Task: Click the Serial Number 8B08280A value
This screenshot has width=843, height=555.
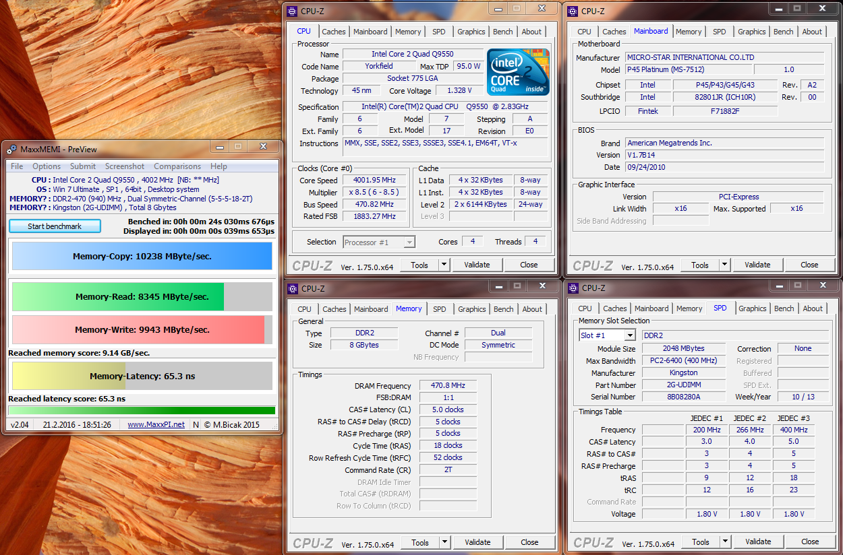Action: pos(684,397)
